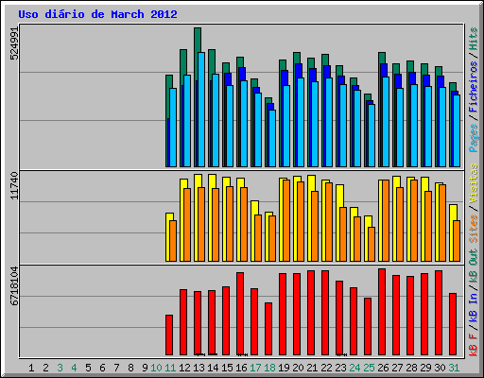Click green day 10 on the x-axis

(156, 368)
